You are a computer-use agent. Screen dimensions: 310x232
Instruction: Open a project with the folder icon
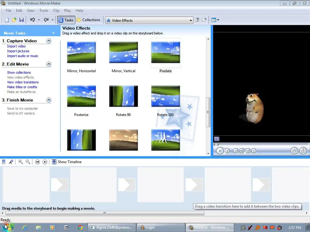[x=14, y=20]
